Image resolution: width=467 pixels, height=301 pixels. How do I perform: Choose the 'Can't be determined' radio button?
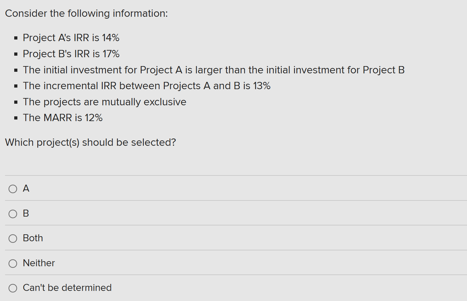point(13,288)
